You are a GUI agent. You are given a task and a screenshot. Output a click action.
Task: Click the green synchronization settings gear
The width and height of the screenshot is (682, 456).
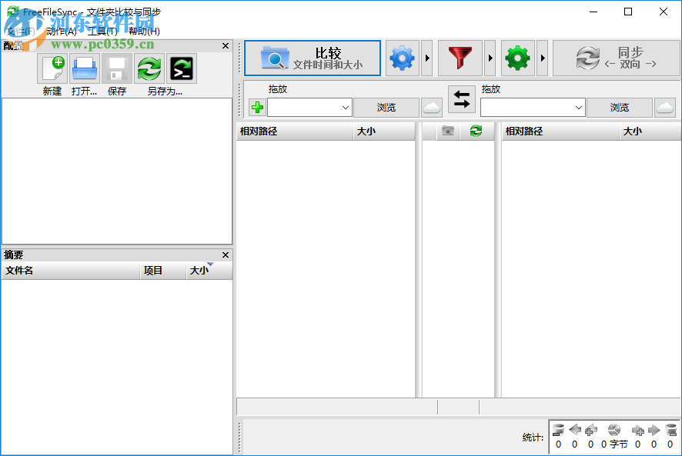tap(517, 58)
